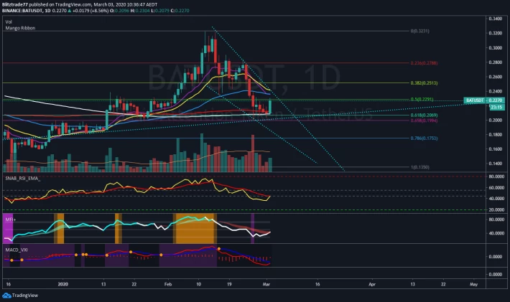Click the 0.618(0.2069) Fibonacci level label

click(x=424, y=115)
